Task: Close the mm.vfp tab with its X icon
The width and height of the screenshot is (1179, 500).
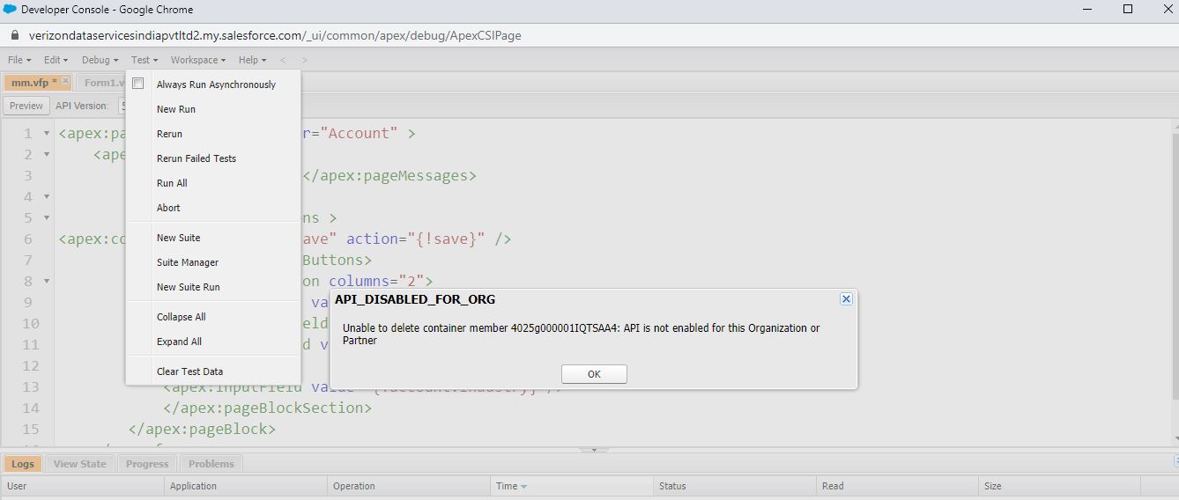Action: [65, 81]
